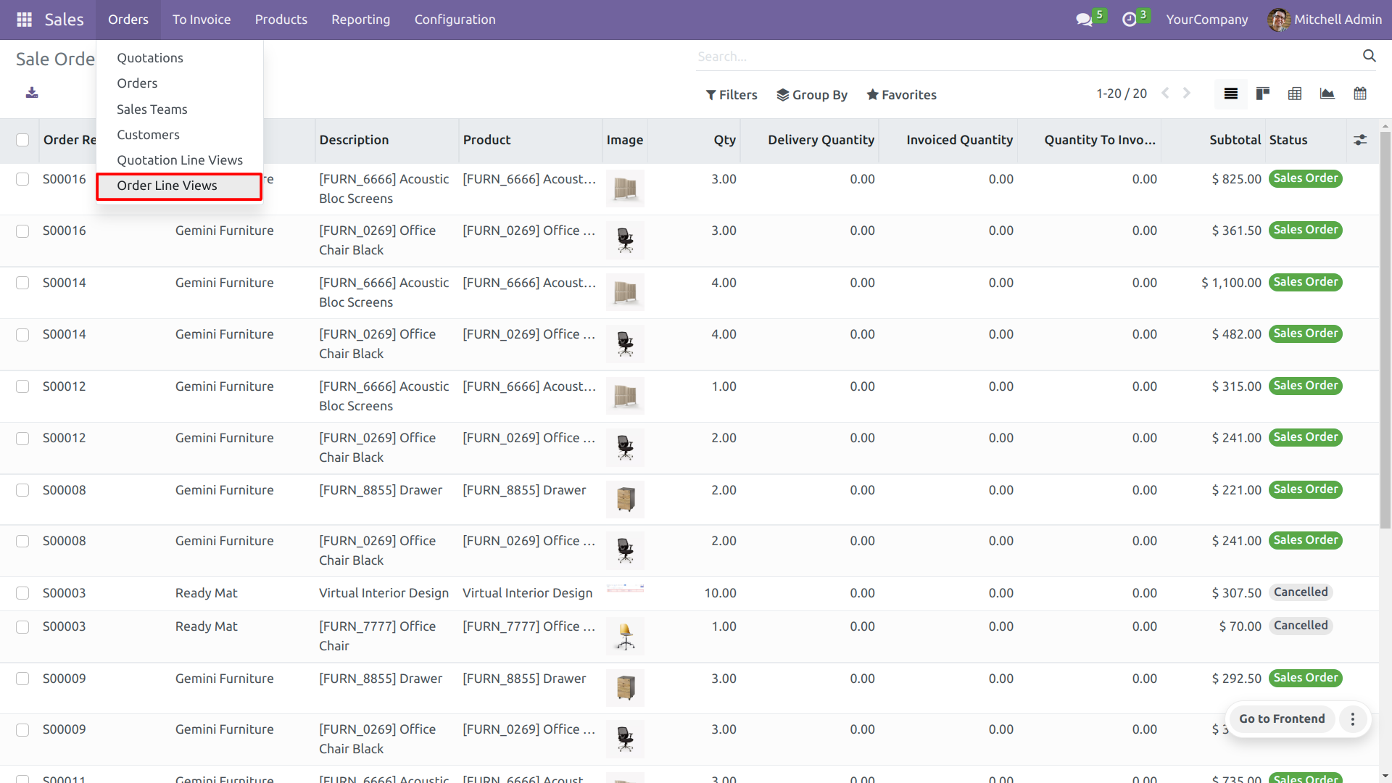Click the download export icon
The width and height of the screenshot is (1392, 783).
point(32,93)
